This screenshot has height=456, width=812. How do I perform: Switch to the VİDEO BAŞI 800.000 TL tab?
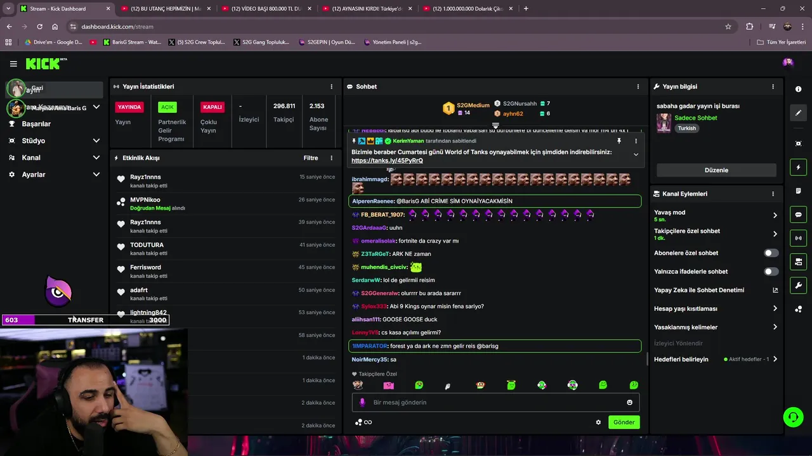pos(265,8)
